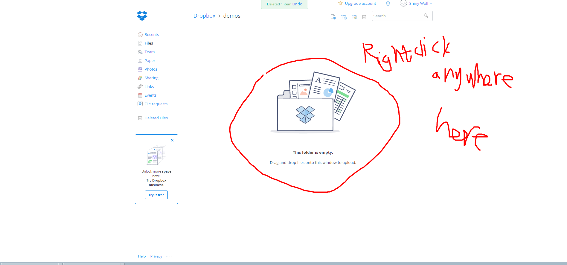Expand the Shiny Wolf account dropdown
567x265 pixels.
pyautogui.click(x=431, y=4)
